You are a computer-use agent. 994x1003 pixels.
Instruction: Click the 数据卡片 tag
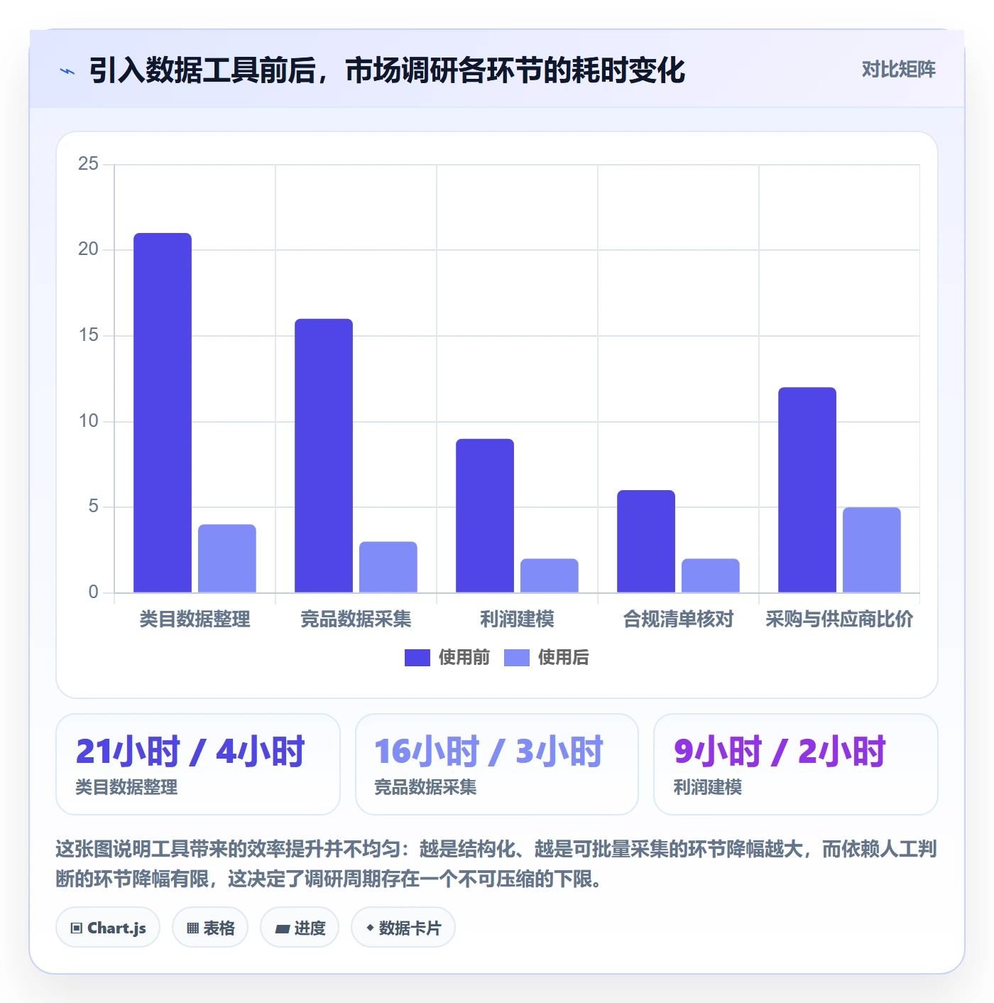pos(403,928)
